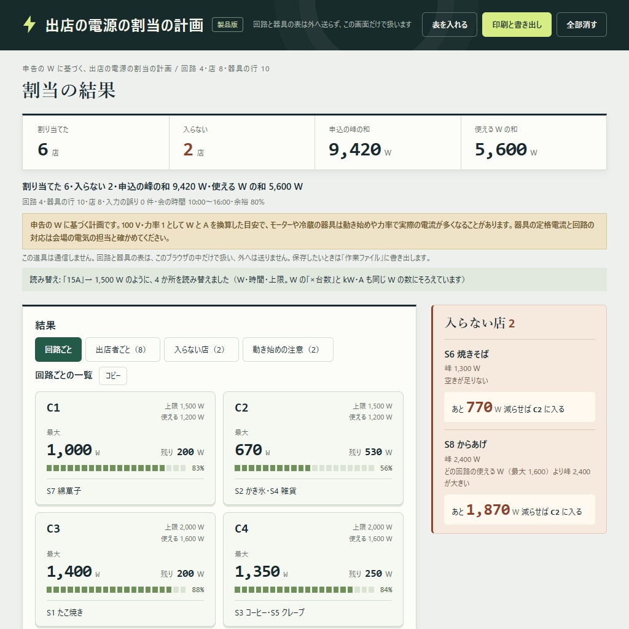629x629 pixels.
Task: Click the header title 出店の電源の割当の計画
Action: click(124, 25)
